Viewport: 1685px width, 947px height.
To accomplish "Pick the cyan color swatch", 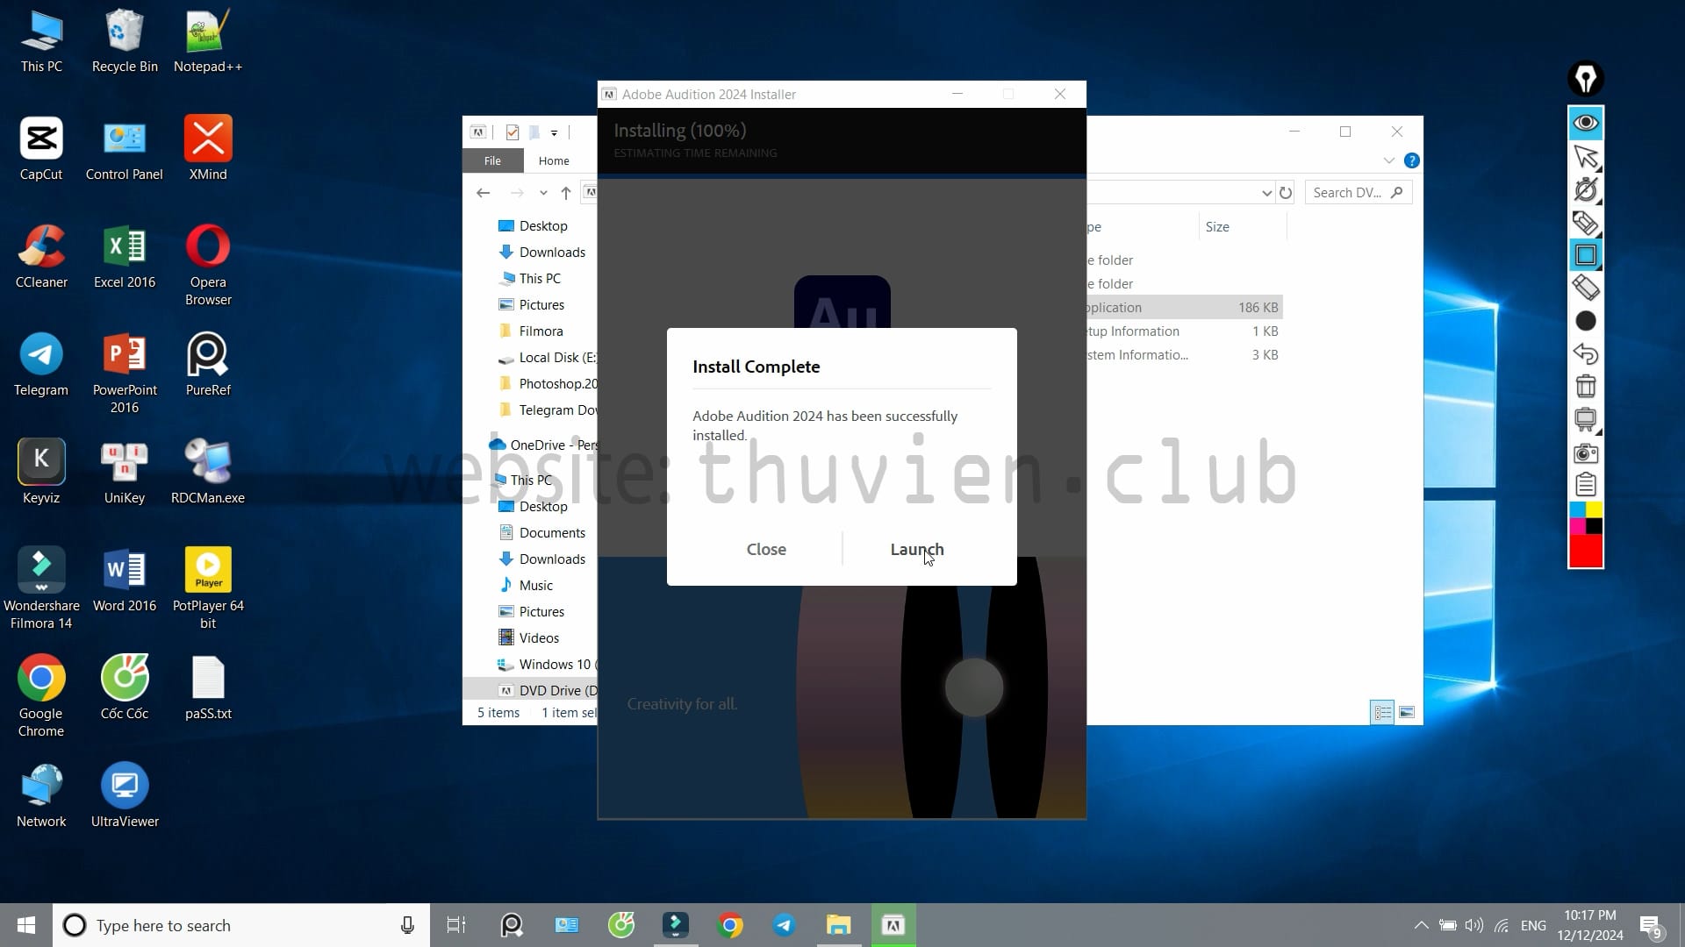I will 1577,509.
